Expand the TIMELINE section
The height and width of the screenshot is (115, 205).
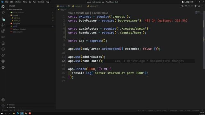point(31,108)
